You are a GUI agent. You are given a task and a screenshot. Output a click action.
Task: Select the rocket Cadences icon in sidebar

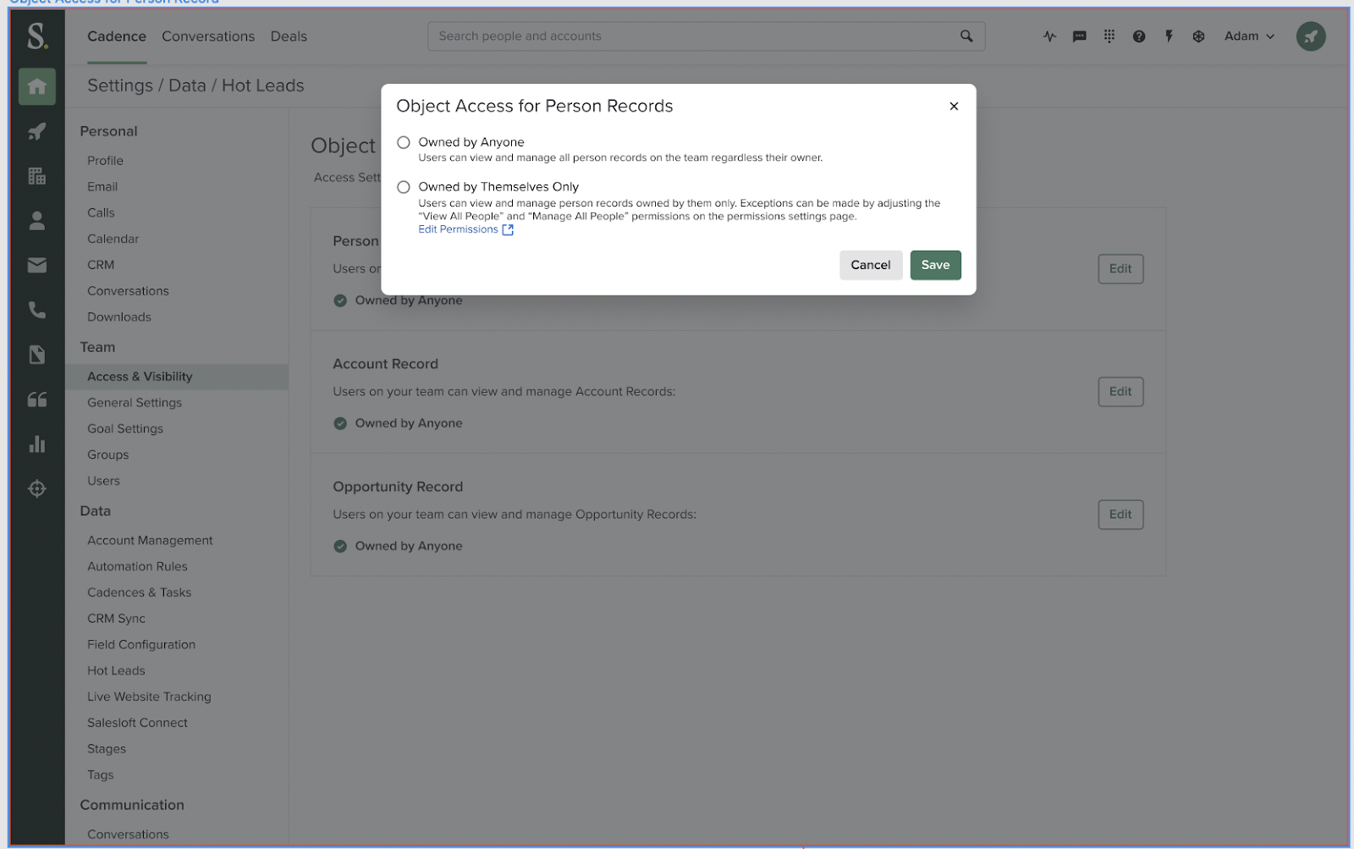click(x=37, y=131)
